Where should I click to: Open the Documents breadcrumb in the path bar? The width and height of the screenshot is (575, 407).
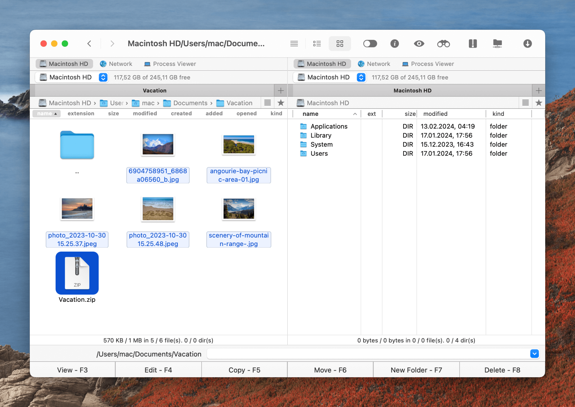point(190,103)
